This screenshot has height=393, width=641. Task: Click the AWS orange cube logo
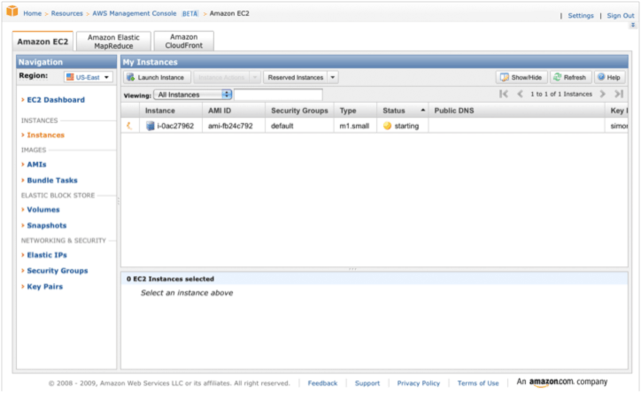[12, 11]
